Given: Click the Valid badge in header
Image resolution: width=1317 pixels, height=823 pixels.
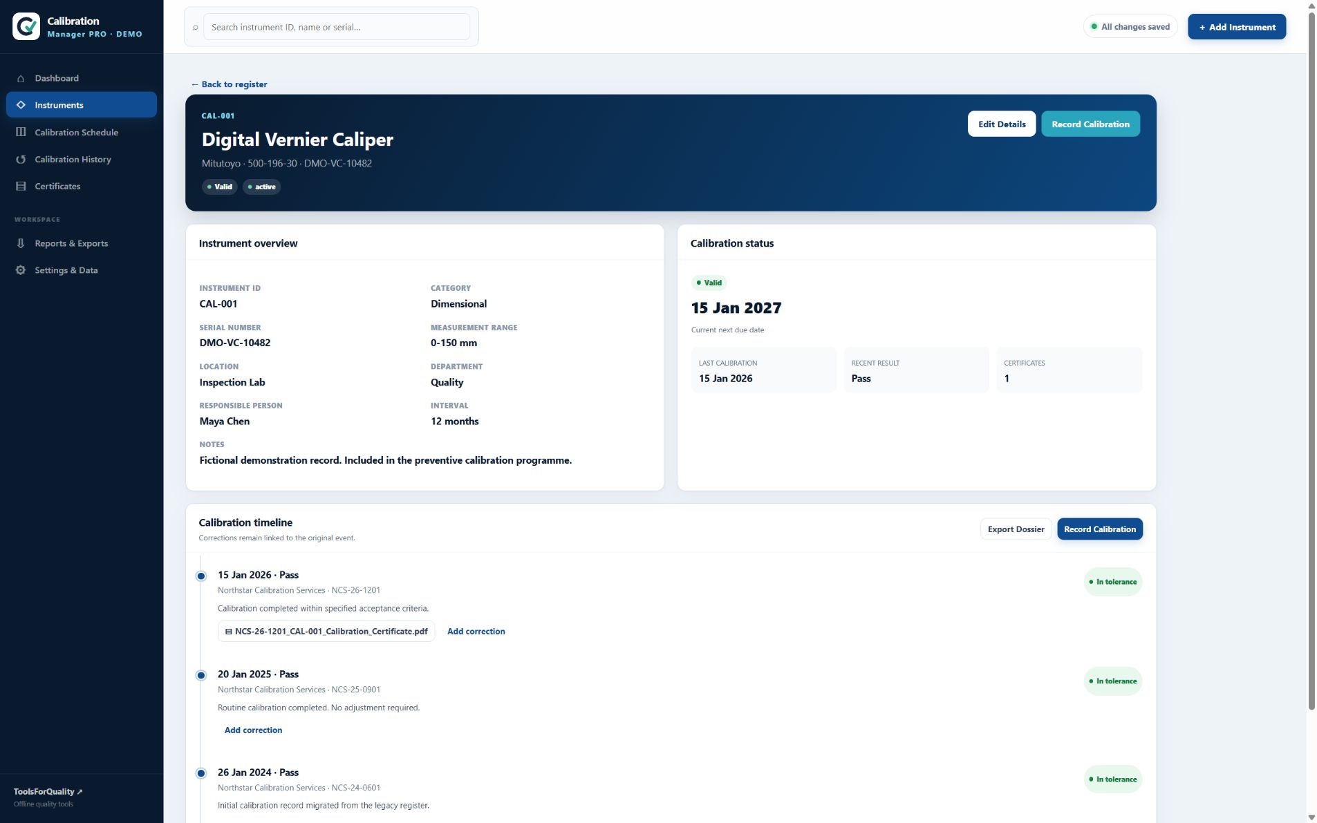Looking at the screenshot, I should 220,187.
